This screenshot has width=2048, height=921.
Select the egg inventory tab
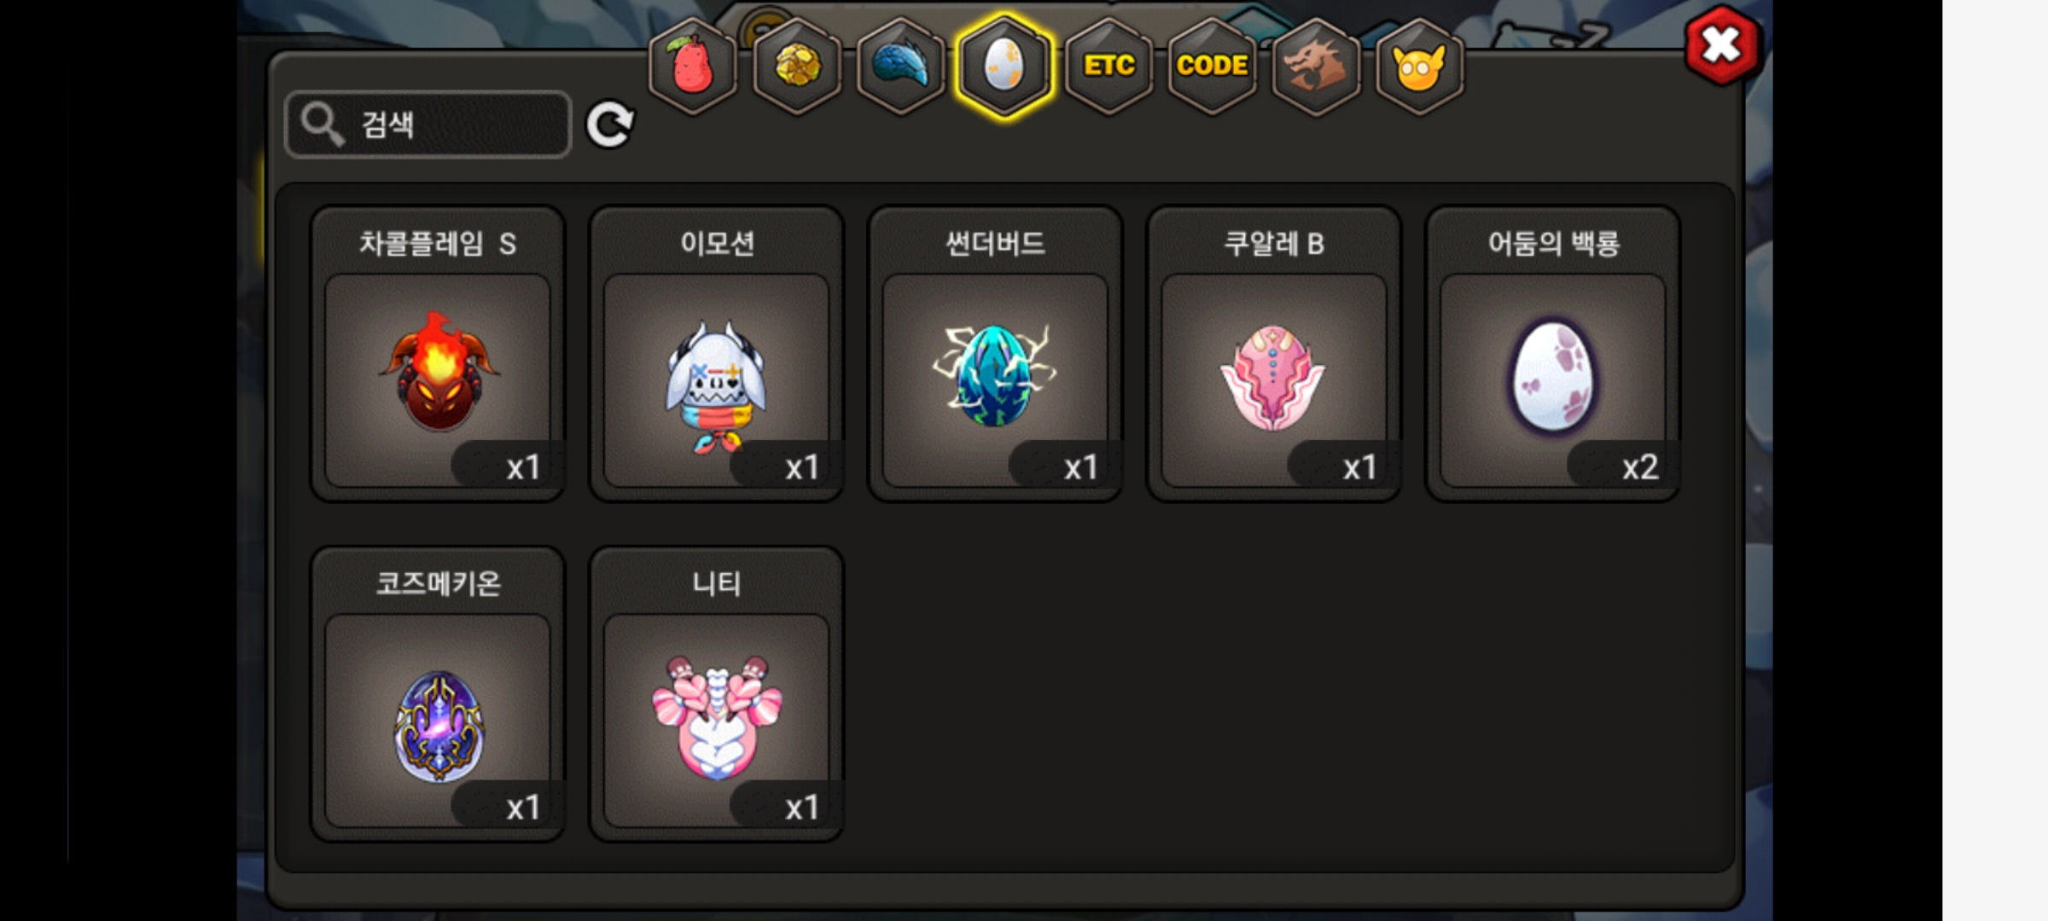click(x=1004, y=66)
